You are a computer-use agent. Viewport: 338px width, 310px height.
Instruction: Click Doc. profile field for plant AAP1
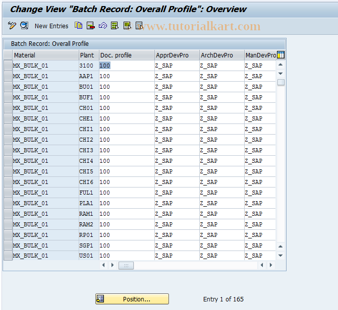[127, 76]
